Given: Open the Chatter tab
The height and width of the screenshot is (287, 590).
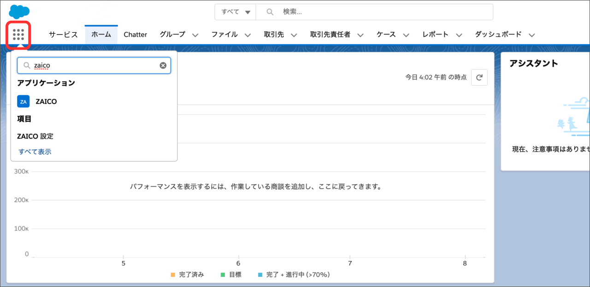Looking at the screenshot, I should tap(136, 35).
